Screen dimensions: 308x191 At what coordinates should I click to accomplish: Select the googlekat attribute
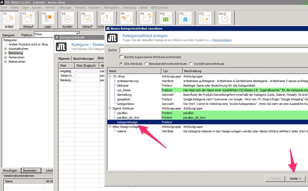[x=124, y=99]
